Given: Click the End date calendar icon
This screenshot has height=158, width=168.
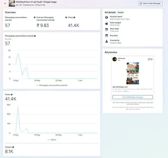Looking at the screenshot, I should (x=107, y=36).
